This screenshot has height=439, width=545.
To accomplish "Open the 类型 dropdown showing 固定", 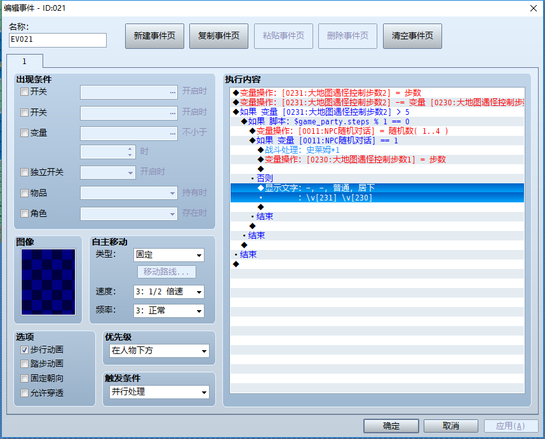I will (x=169, y=255).
